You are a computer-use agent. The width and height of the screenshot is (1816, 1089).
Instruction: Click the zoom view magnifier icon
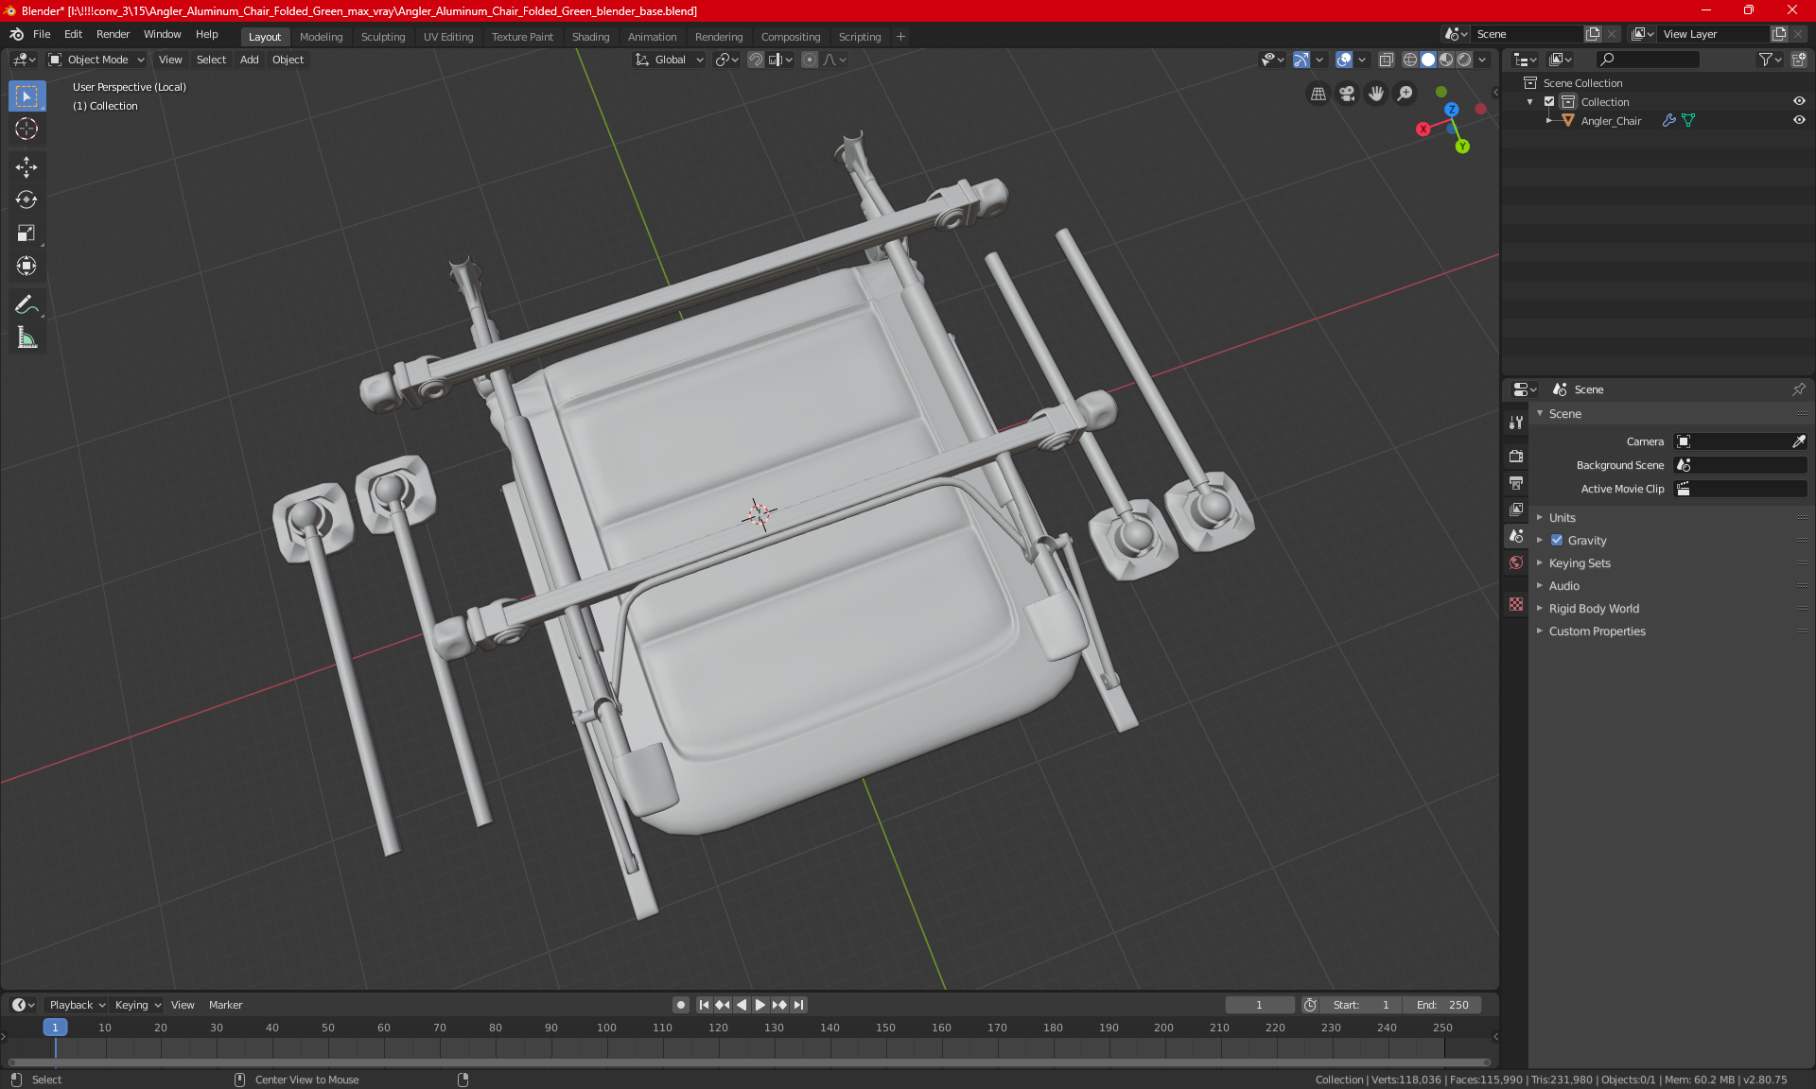[1406, 94]
